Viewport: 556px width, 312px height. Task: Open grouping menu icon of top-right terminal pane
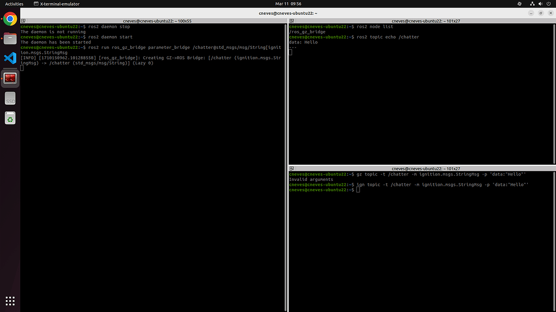[x=292, y=21]
